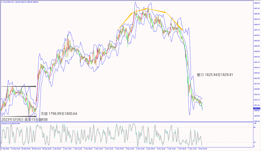Click the stochastic 80 level label
The width and height of the screenshot is (261, 151).
tap(255, 127)
